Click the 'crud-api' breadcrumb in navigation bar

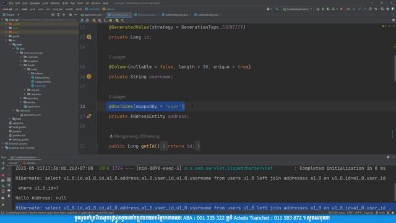pyautogui.click(x=7, y=9)
